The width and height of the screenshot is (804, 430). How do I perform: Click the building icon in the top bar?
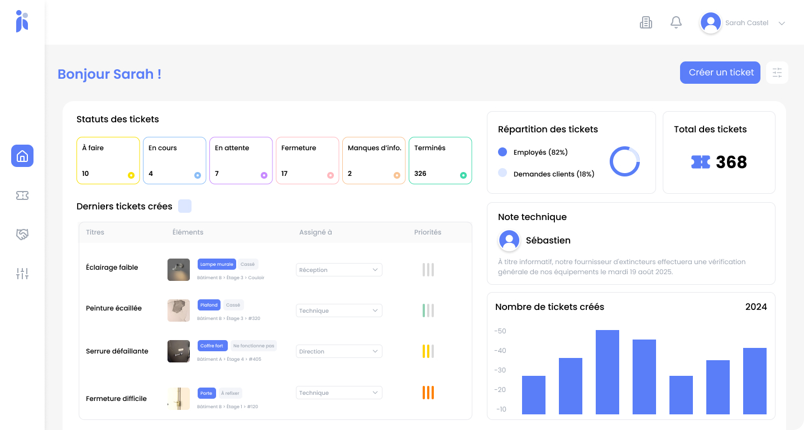646,22
